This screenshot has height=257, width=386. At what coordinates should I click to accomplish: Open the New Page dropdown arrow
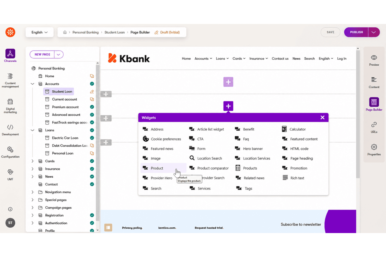(x=59, y=54)
